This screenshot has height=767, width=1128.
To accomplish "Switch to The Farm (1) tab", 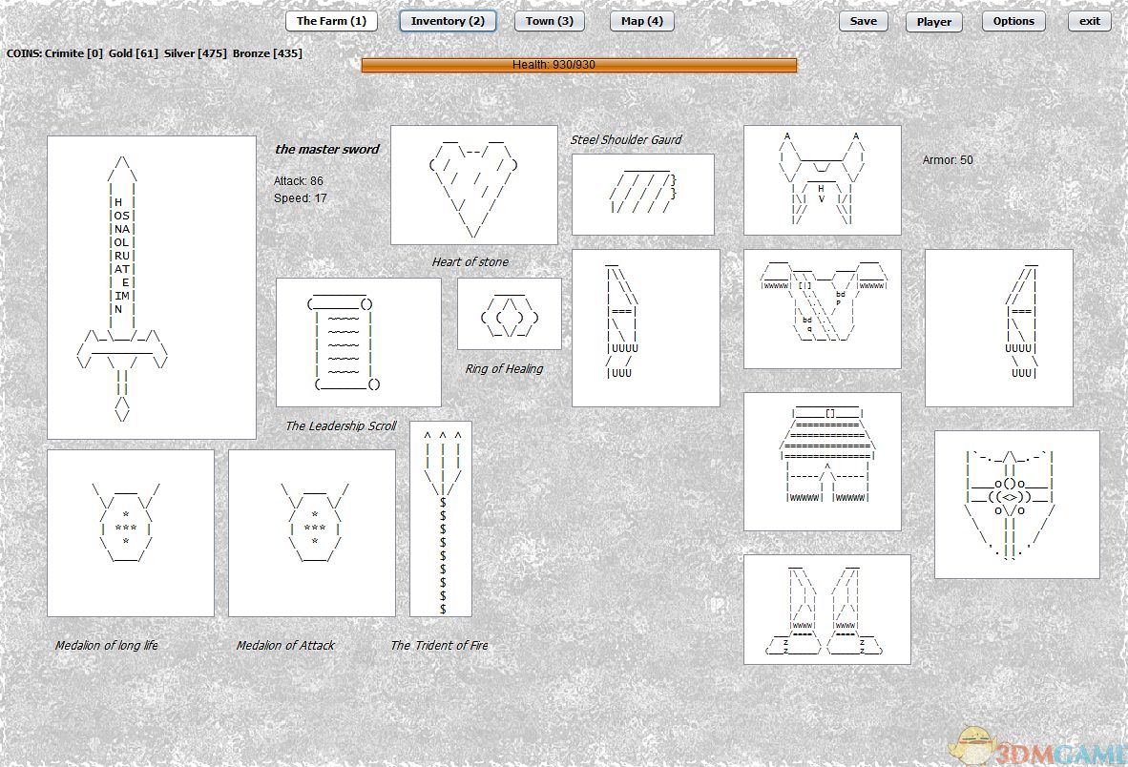I will pos(331,21).
